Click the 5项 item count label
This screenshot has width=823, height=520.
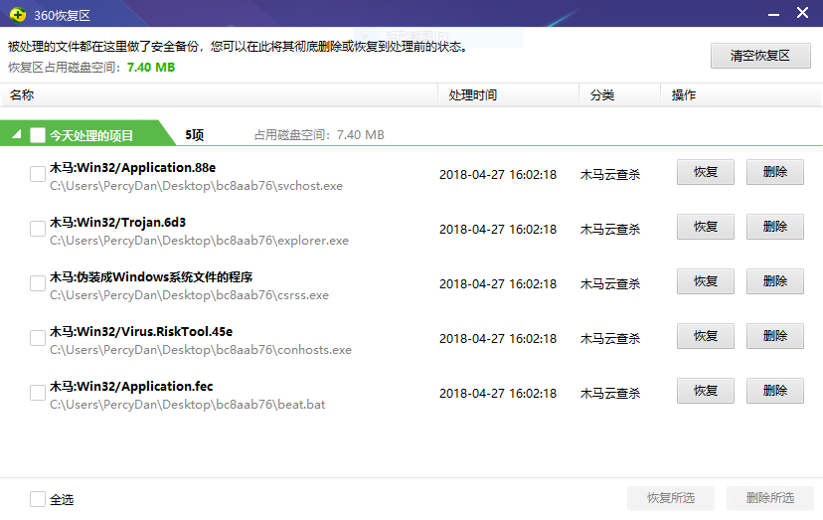[194, 135]
